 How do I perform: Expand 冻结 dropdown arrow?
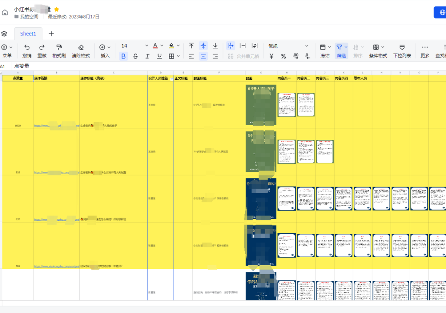coord(330,47)
